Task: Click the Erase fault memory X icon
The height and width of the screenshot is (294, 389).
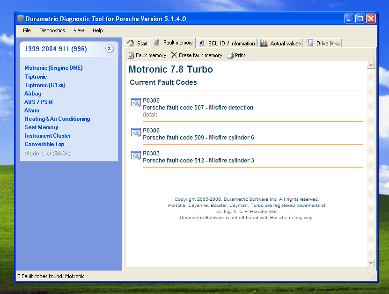Action: click(174, 55)
